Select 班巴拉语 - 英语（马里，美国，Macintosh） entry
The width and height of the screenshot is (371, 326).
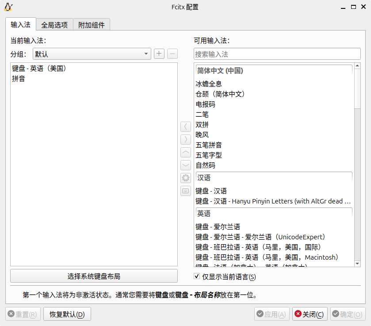click(274, 257)
